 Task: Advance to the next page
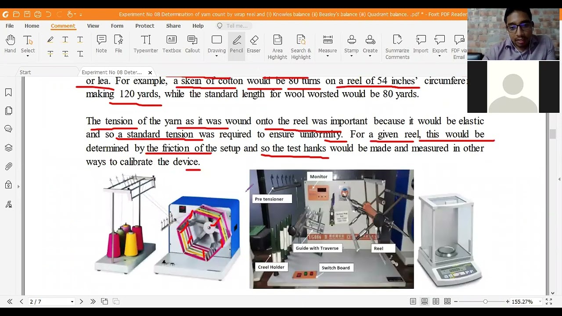pos(81,302)
